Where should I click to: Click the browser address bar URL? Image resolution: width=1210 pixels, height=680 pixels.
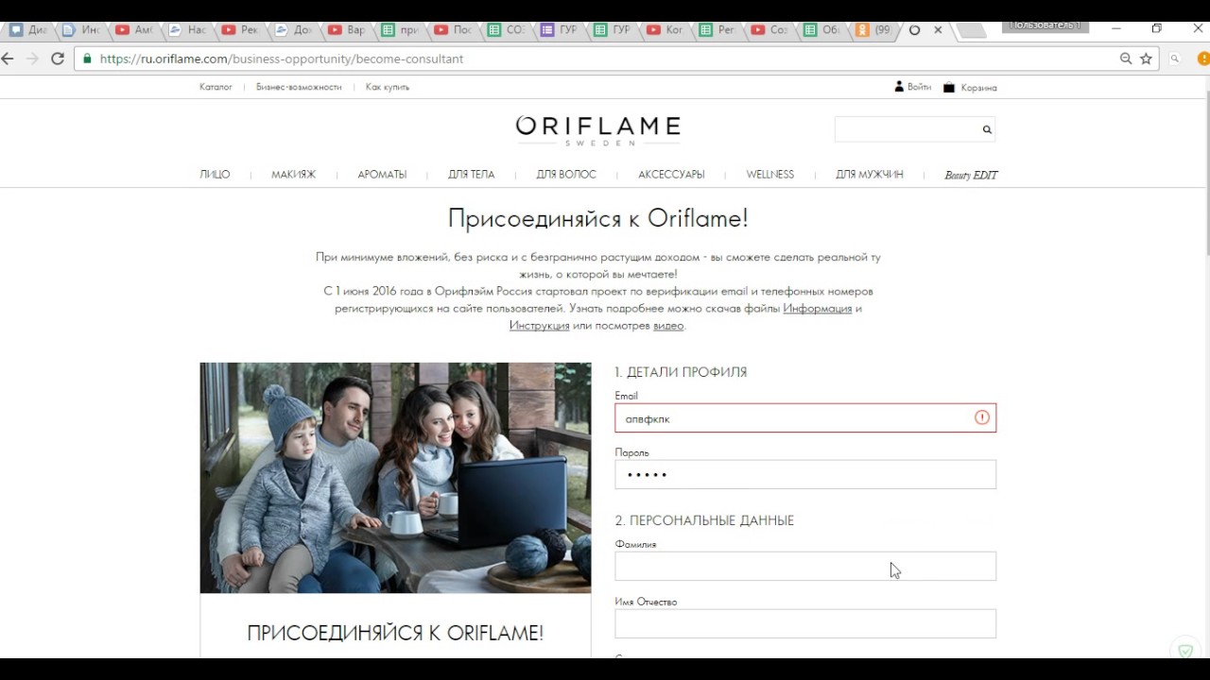[x=282, y=59]
